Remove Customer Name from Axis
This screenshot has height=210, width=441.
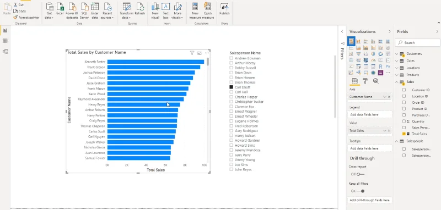pyautogui.click(x=389, y=97)
